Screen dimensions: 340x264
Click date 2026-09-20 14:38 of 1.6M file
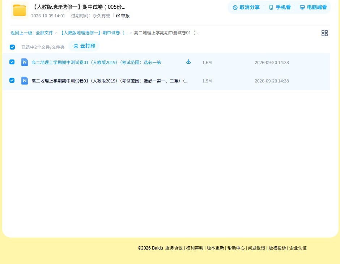coord(272,63)
